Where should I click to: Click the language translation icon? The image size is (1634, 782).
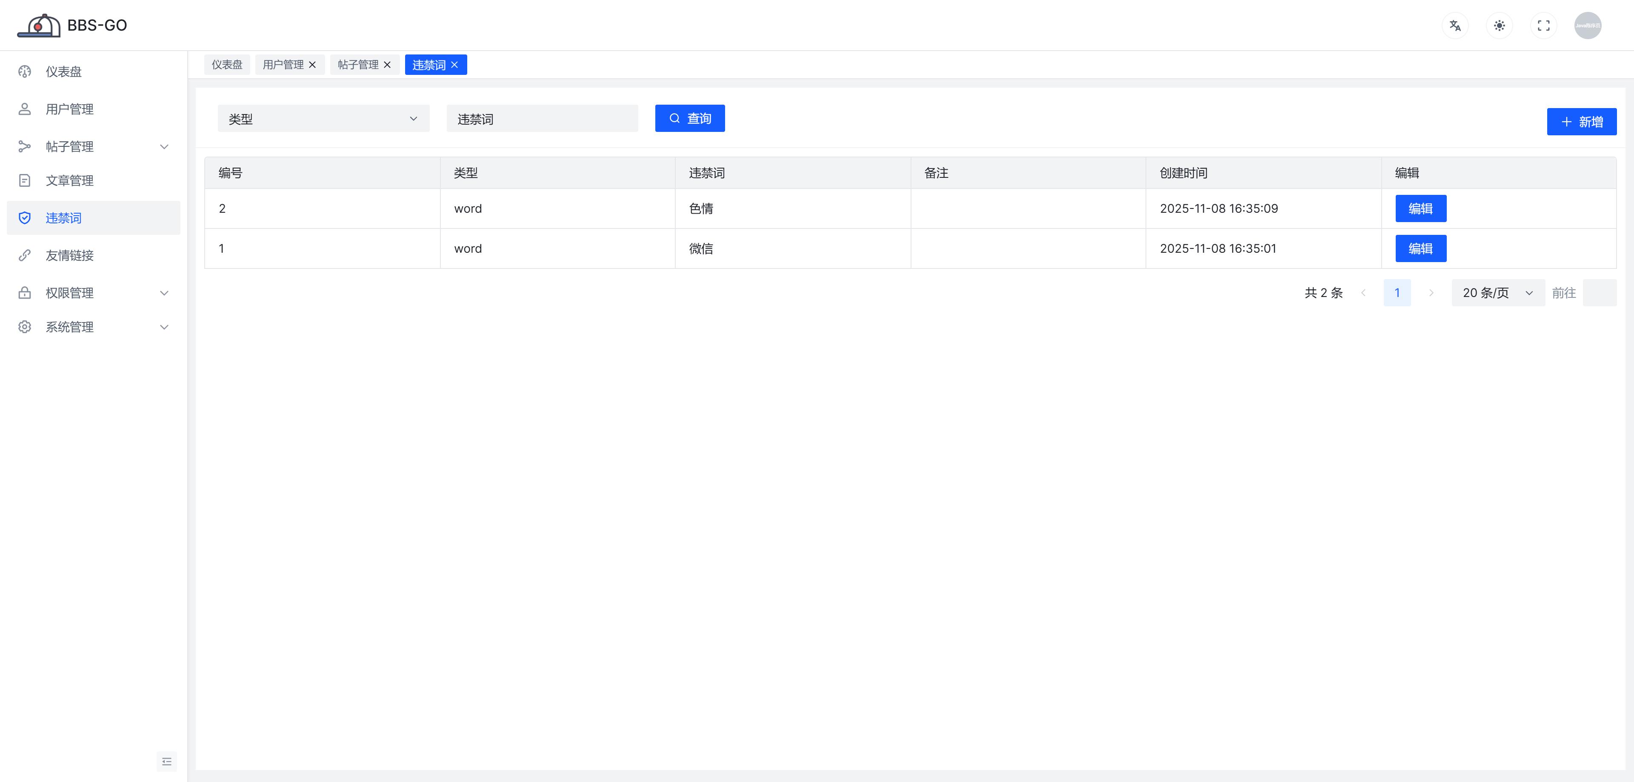tap(1455, 26)
